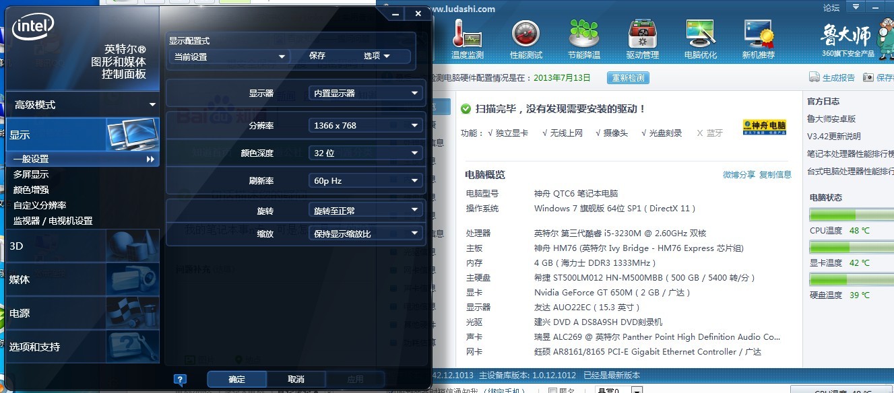Open the 驱动管理 driver management tool
The height and width of the screenshot is (393, 894).
coord(642,37)
